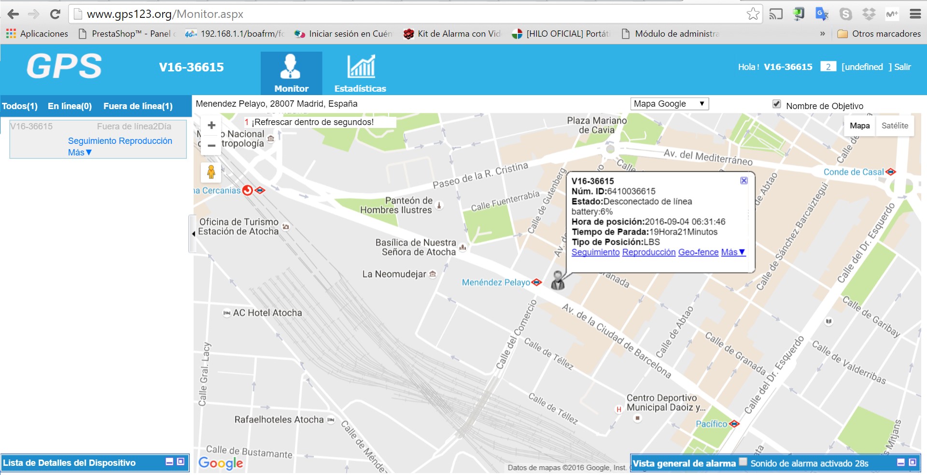The width and height of the screenshot is (927, 475).
Task: Go back with browser back arrow
Action: click(x=13, y=14)
